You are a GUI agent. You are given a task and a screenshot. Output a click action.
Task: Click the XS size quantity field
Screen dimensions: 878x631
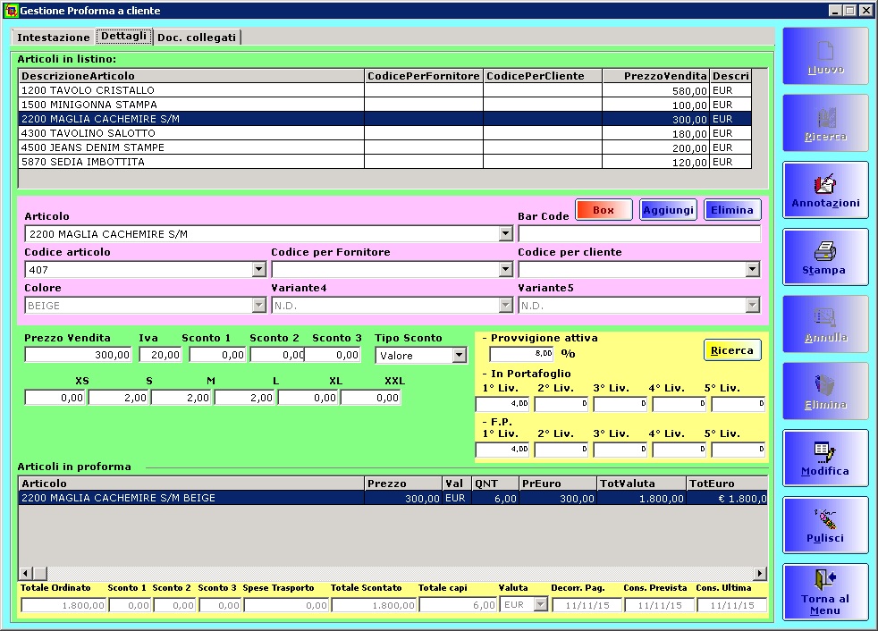[x=55, y=398]
